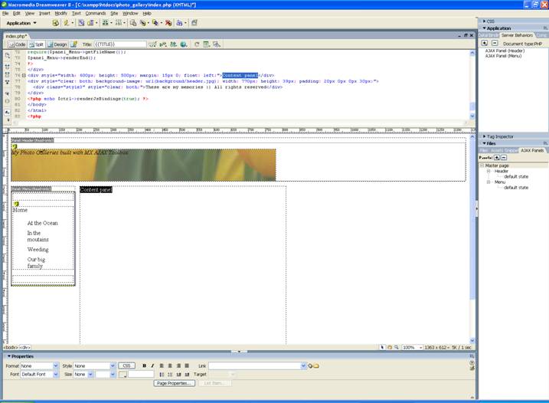Click Point to File link icon
549x403 pixels.
pyautogui.click(x=310, y=366)
